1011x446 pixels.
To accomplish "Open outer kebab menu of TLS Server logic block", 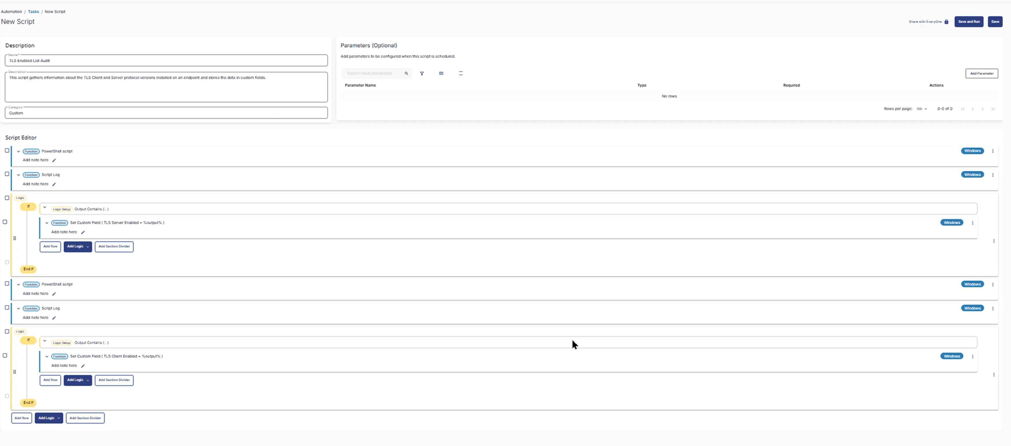I will 994,241.
